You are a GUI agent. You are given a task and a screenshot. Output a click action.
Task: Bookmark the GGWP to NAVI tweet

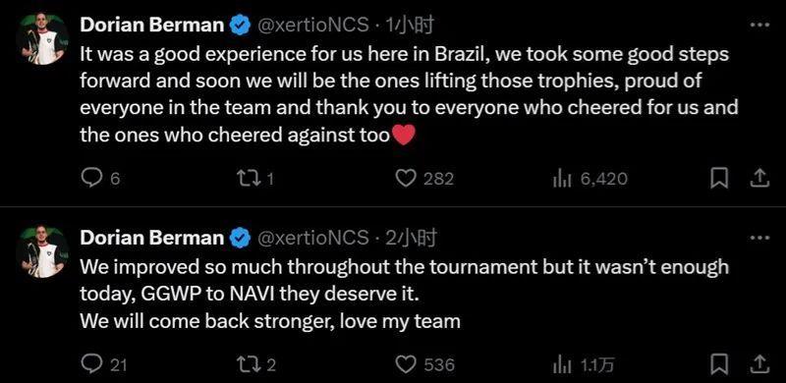[719, 364]
